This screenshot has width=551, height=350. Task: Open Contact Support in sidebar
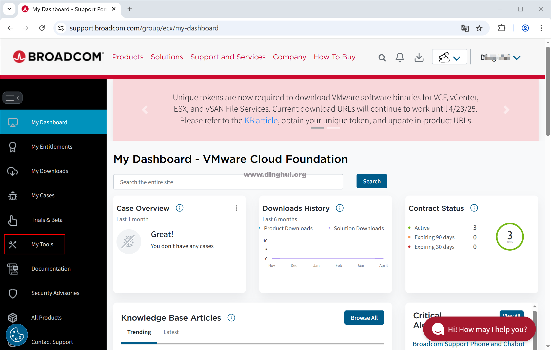coord(52,342)
